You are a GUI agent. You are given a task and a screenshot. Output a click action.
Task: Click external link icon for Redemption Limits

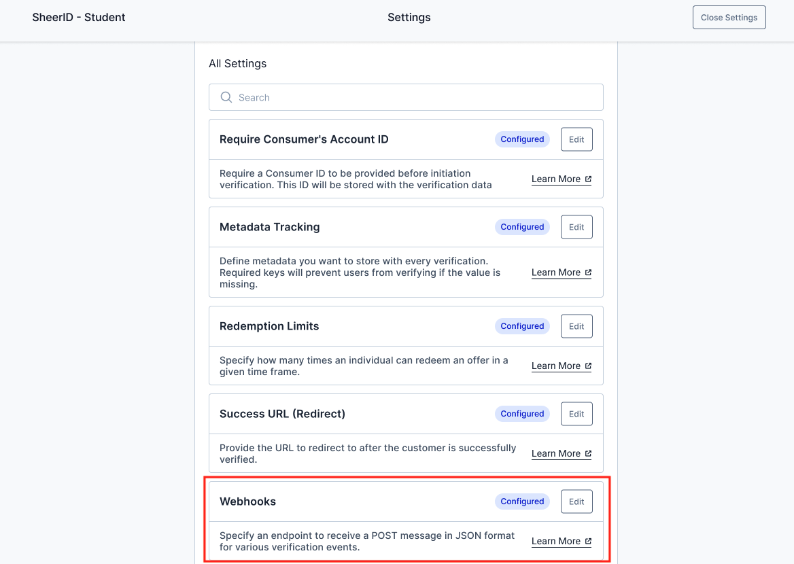588,366
